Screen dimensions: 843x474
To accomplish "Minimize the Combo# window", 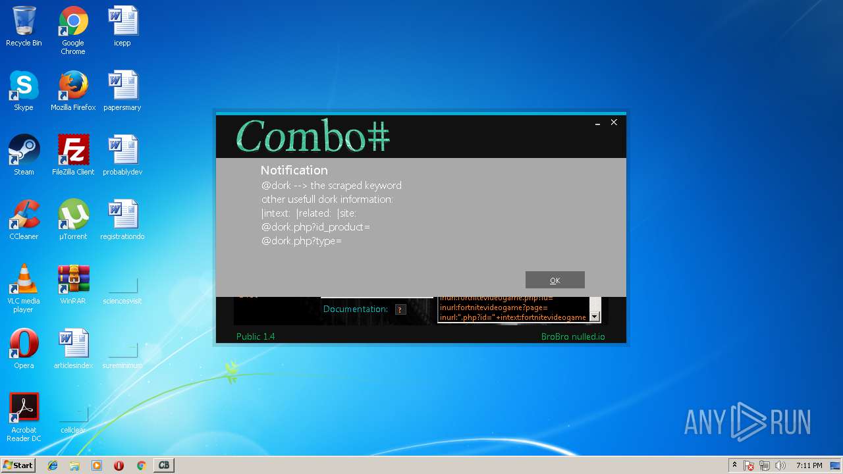I will coord(597,122).
